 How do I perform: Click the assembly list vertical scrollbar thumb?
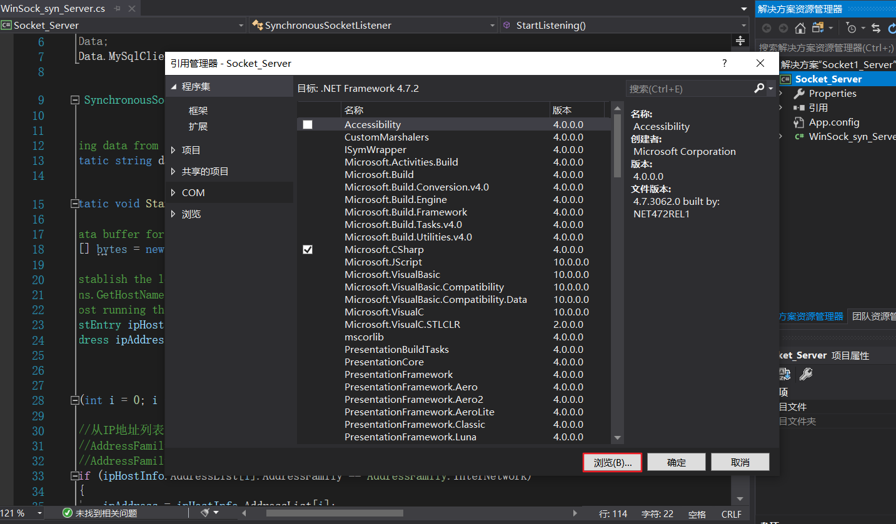[618, 145]
